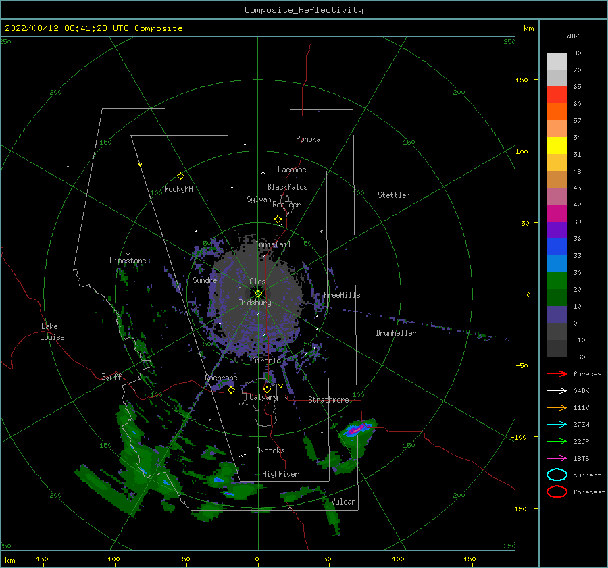The image size is (608, 568).
Task: Click the Lake Louise label
Action: tap(52, 332)
